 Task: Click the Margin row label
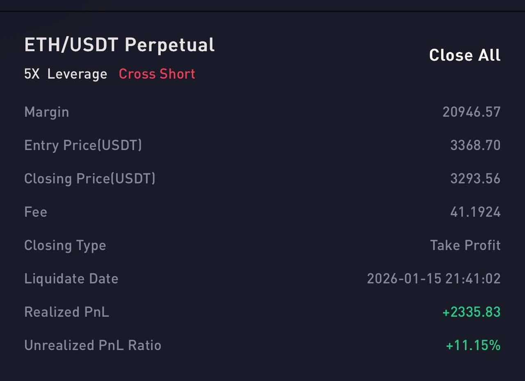pyautogui.click(x=46, y=112)
